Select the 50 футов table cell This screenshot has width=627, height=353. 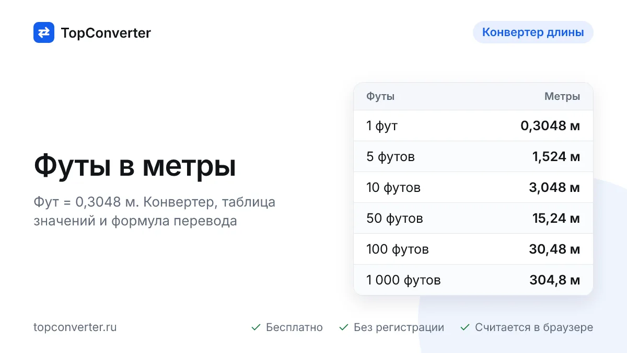tap(394, 218)
